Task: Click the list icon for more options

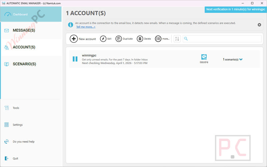Action: (158, 39)
